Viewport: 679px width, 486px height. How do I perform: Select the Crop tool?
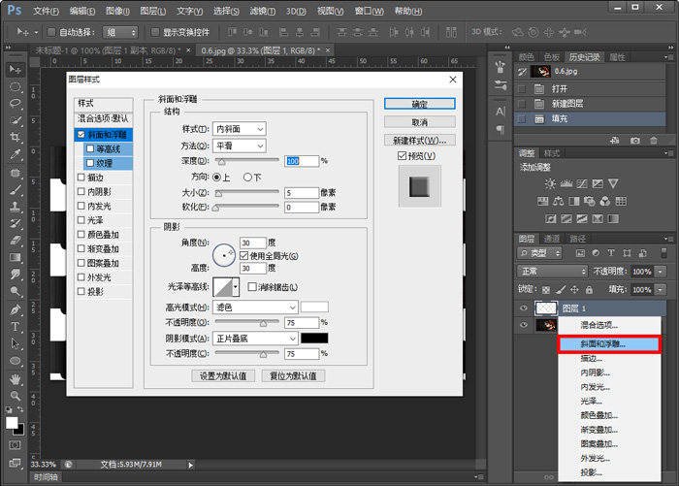(16, 138)
